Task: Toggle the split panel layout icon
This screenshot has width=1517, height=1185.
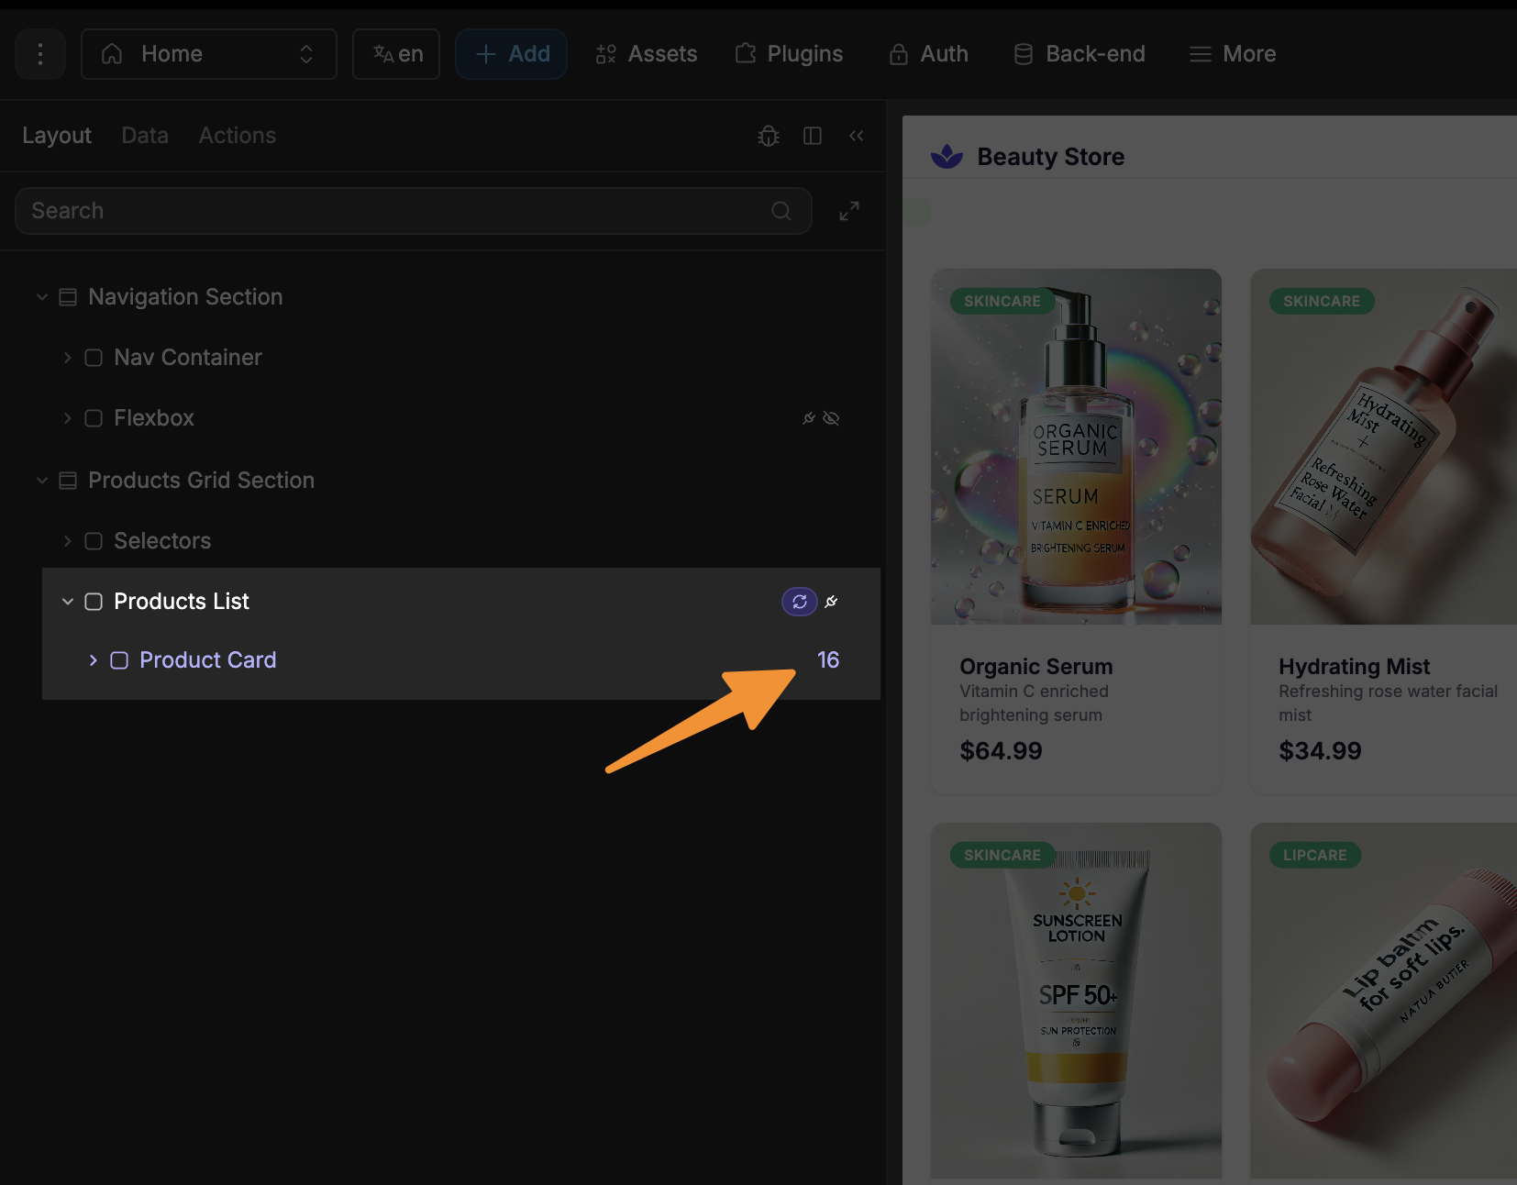Action: [812, 136]
